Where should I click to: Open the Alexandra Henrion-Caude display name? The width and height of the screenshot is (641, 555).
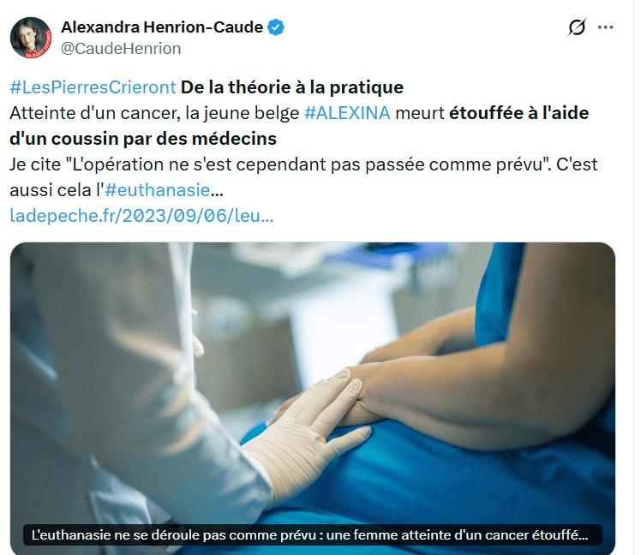pos(162,27)
